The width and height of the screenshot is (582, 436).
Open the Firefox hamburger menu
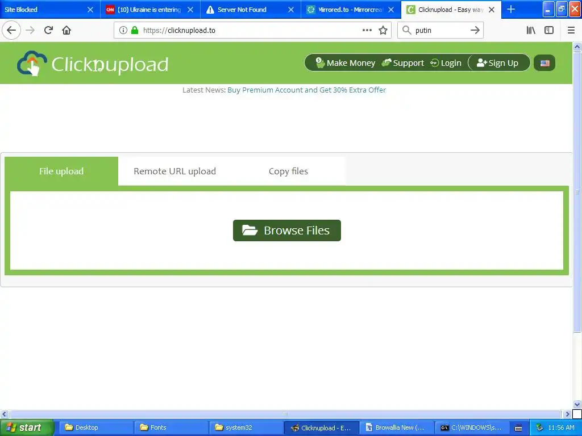coord(571,30)
